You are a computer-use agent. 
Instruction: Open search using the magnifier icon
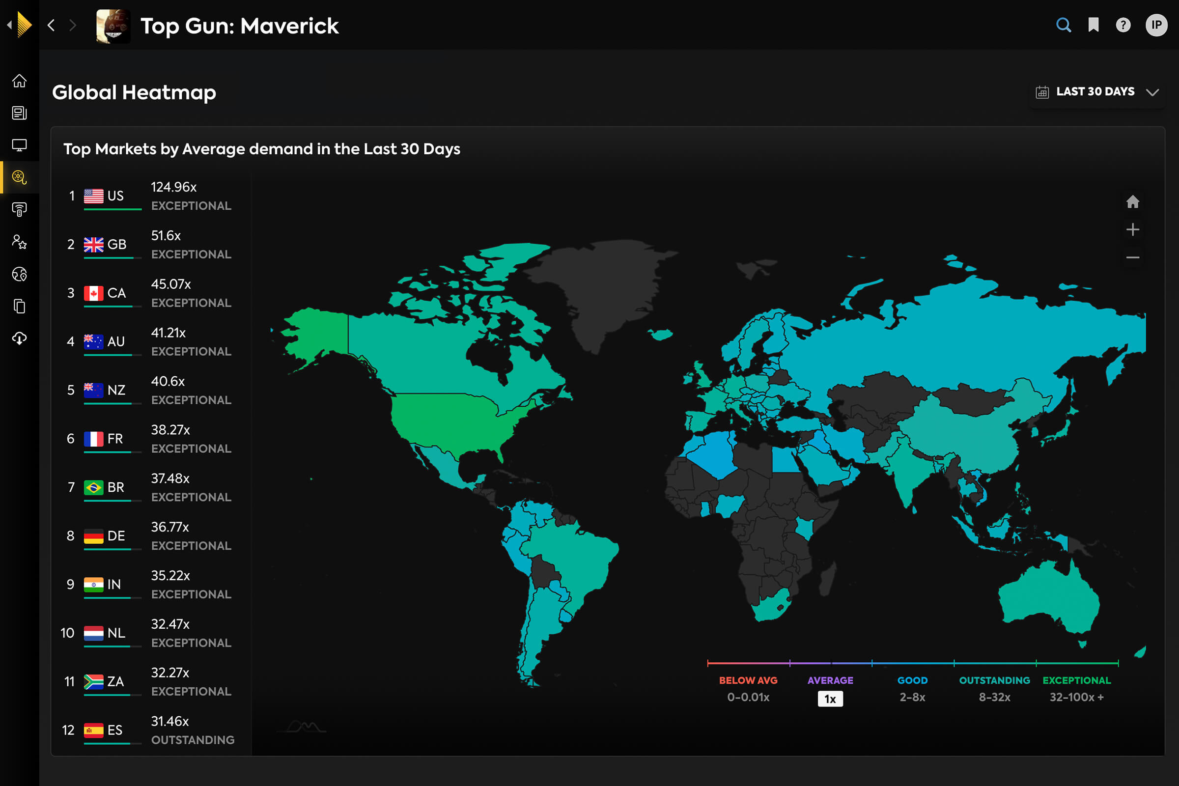tap(1064, 25)
